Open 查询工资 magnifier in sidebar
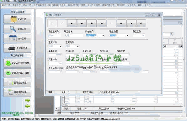 [17, 29]
